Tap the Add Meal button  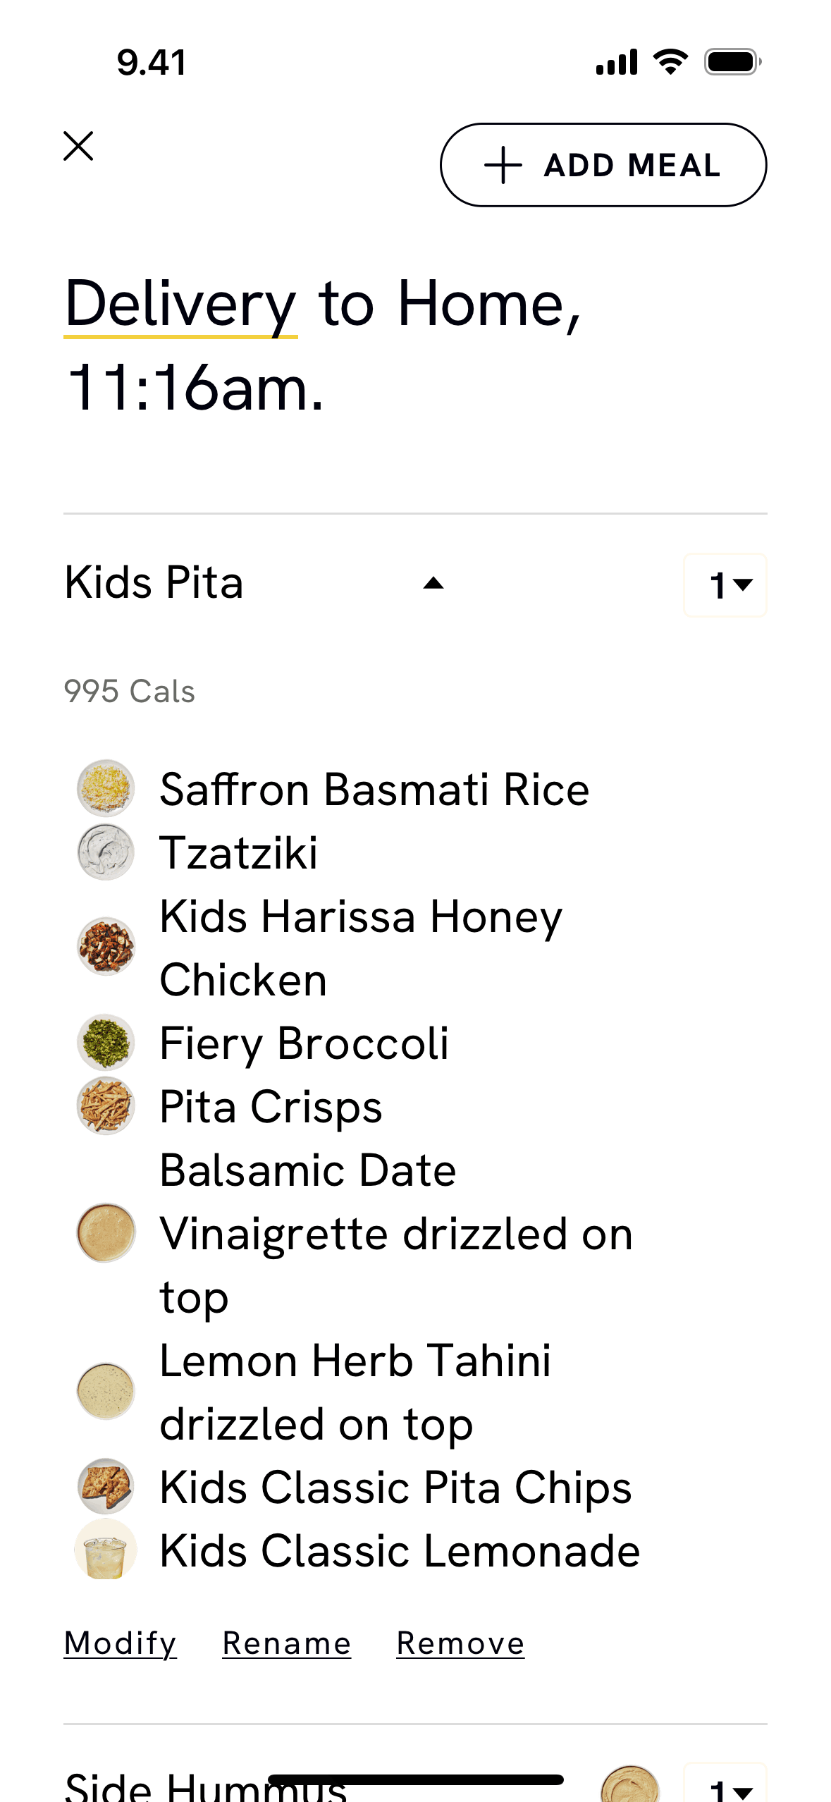pos(603,165)
